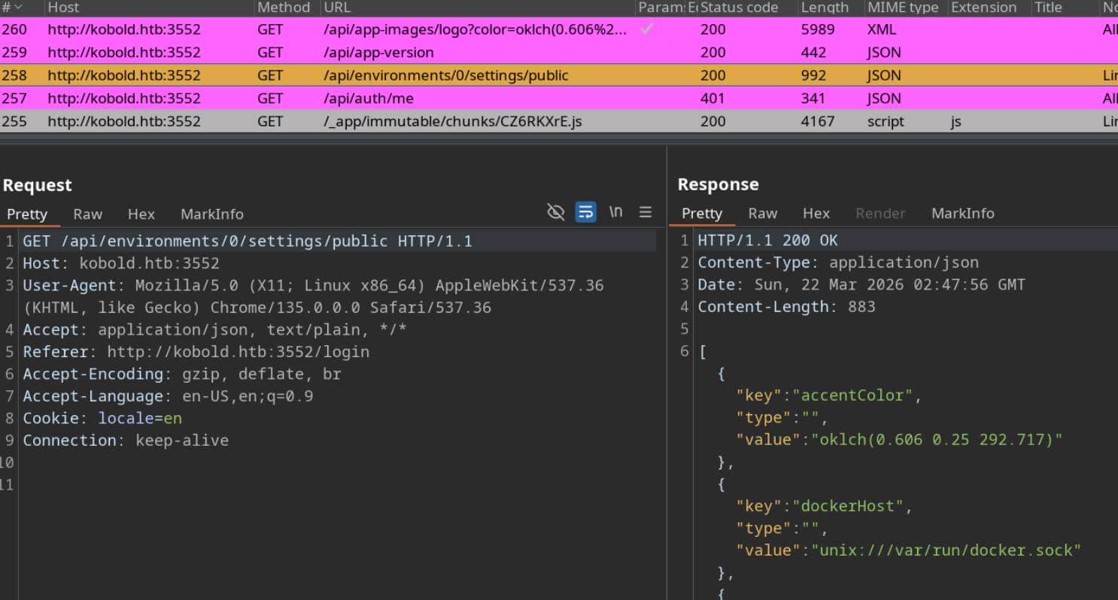1118x600 pixels.
Task: Click the User-Agent header in Request
Action: [313, 296]
